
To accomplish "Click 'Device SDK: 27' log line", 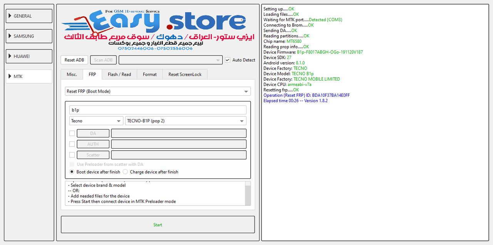I will click(277, 57).
